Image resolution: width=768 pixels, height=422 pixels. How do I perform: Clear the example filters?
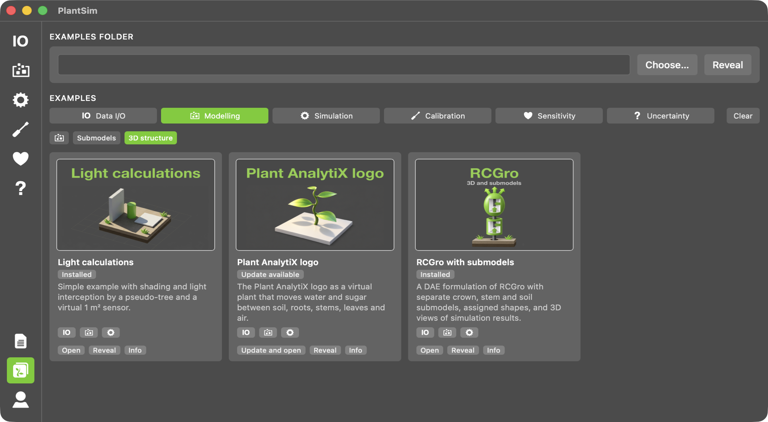(x=743, y=116)
